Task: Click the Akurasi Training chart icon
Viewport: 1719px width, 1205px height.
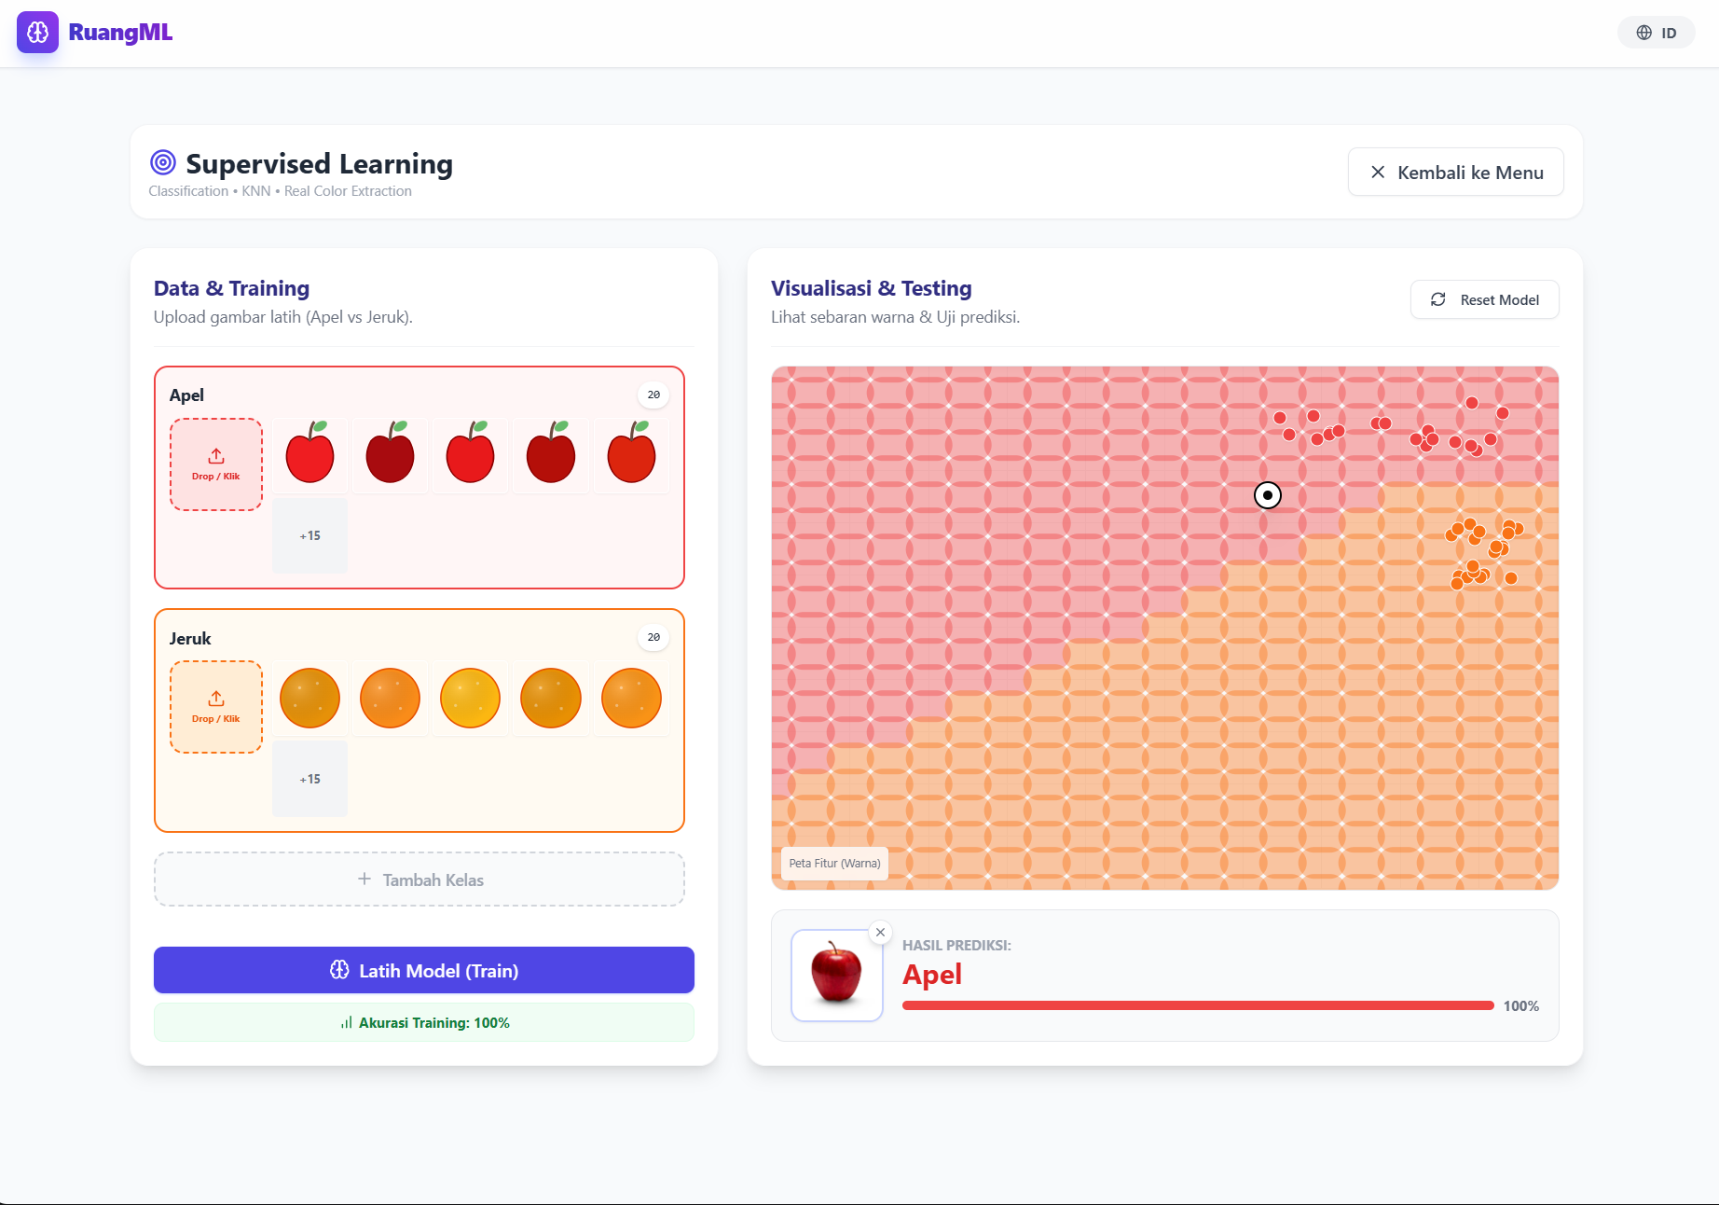Action: click(347, 1023)
